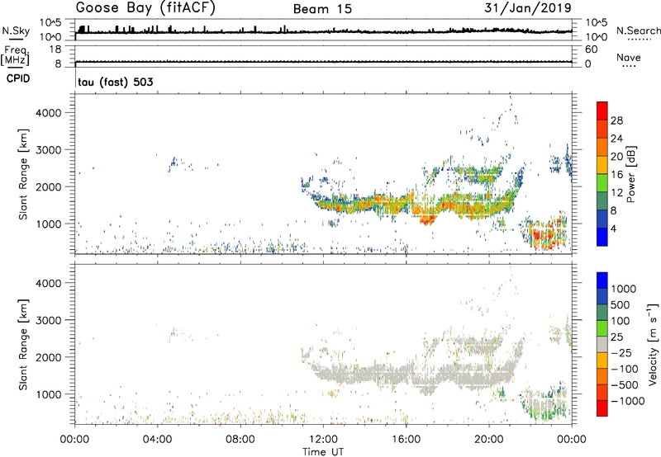This screenshot has height=457, width=661.
Task: Click the '28' tick on the power scale
Action: (616, 120)
